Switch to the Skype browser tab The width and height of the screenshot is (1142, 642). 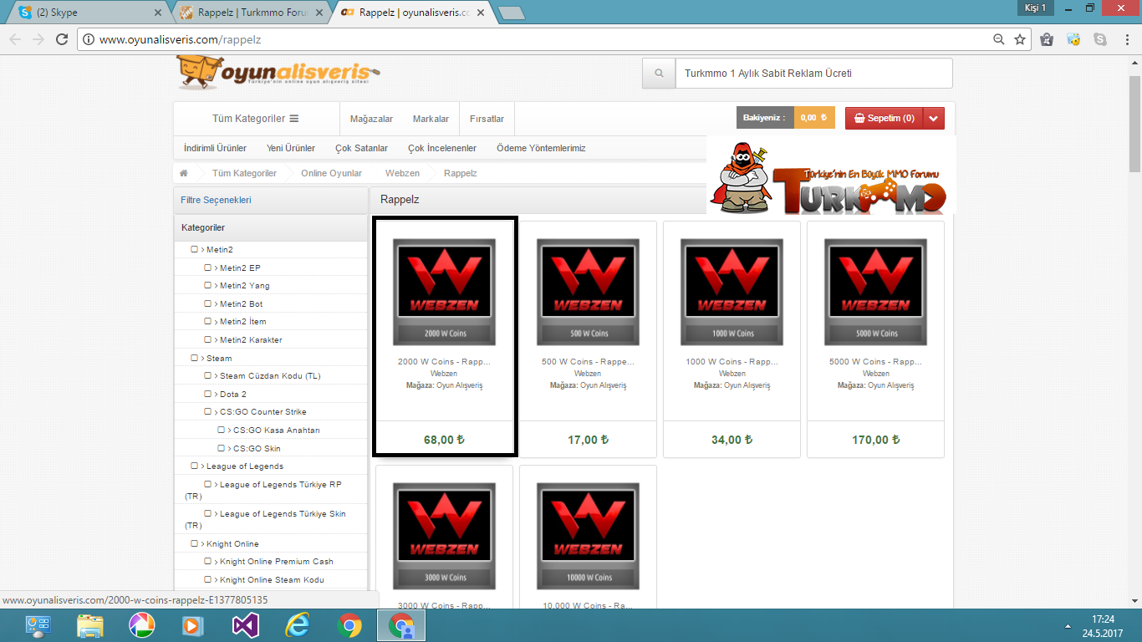point(89,13)
